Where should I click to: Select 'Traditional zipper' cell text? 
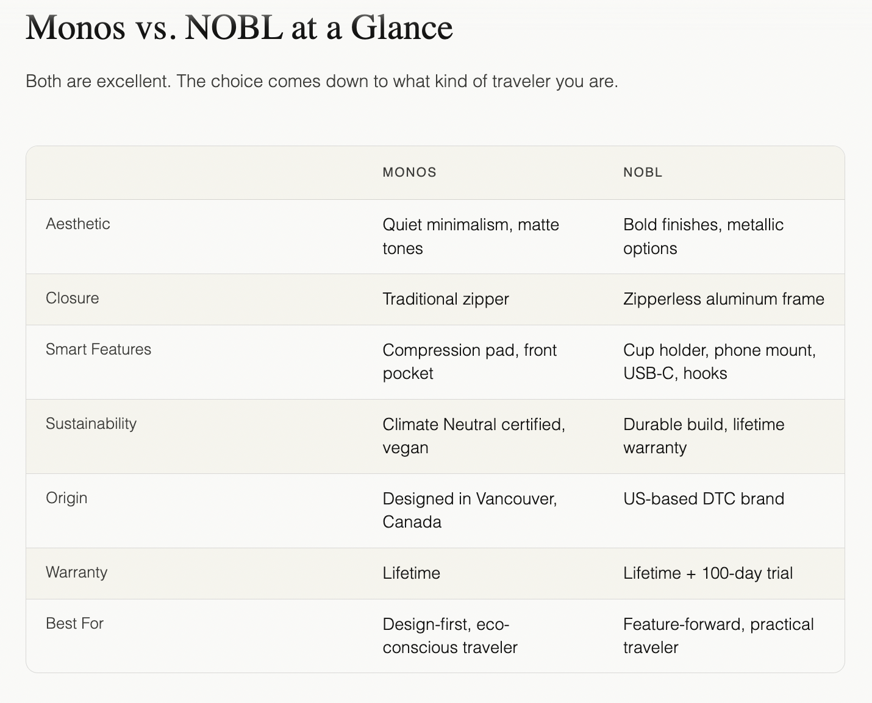pos(445,299)
